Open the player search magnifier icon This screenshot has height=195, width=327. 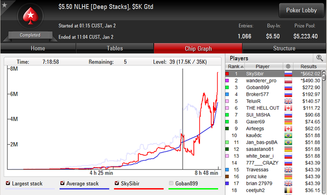(x=320, y=58)
